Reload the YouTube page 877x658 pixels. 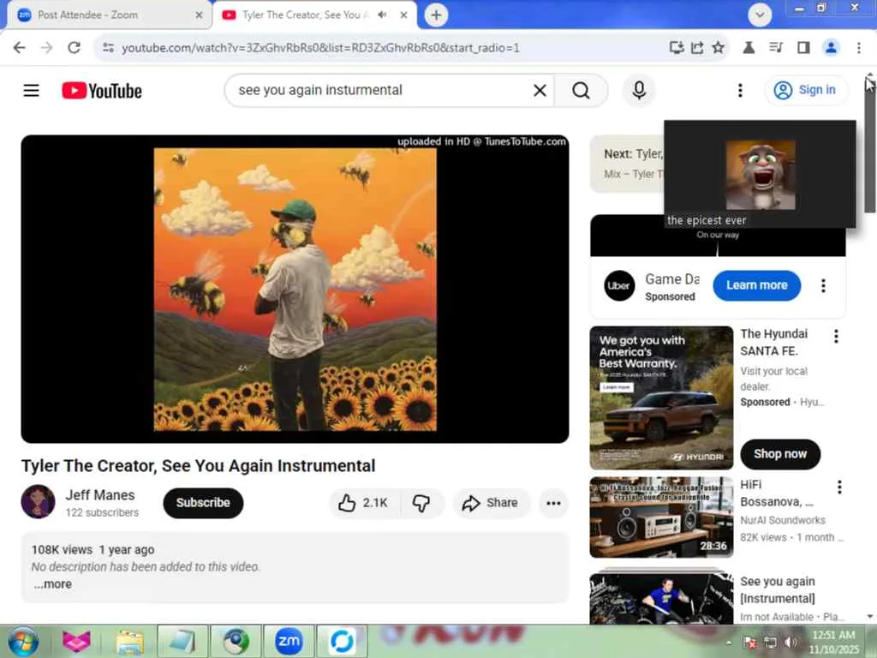[x=75, y=48]
